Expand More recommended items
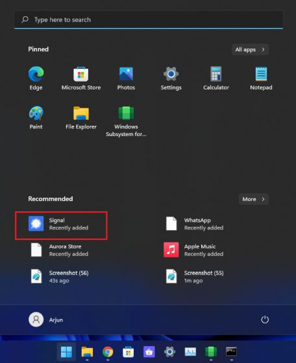 [254, 199]
